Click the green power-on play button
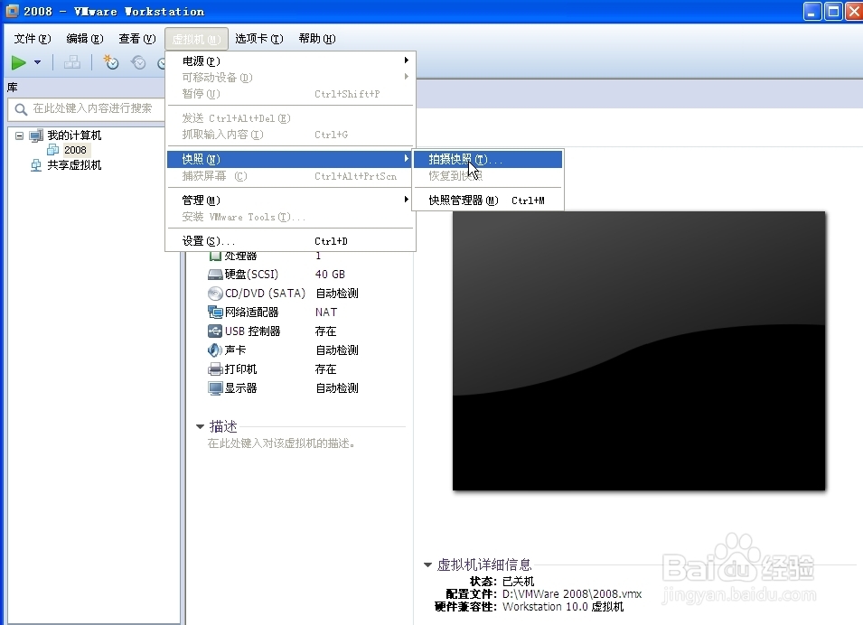The height and width of the screenshot is (625, 863). [19, 62]
